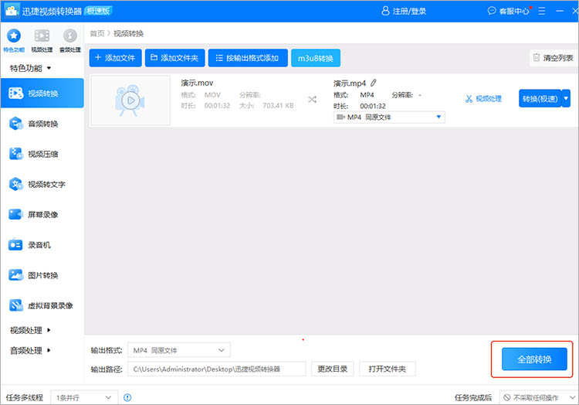Click 按输出格式添加 button

tap(248, 58)
